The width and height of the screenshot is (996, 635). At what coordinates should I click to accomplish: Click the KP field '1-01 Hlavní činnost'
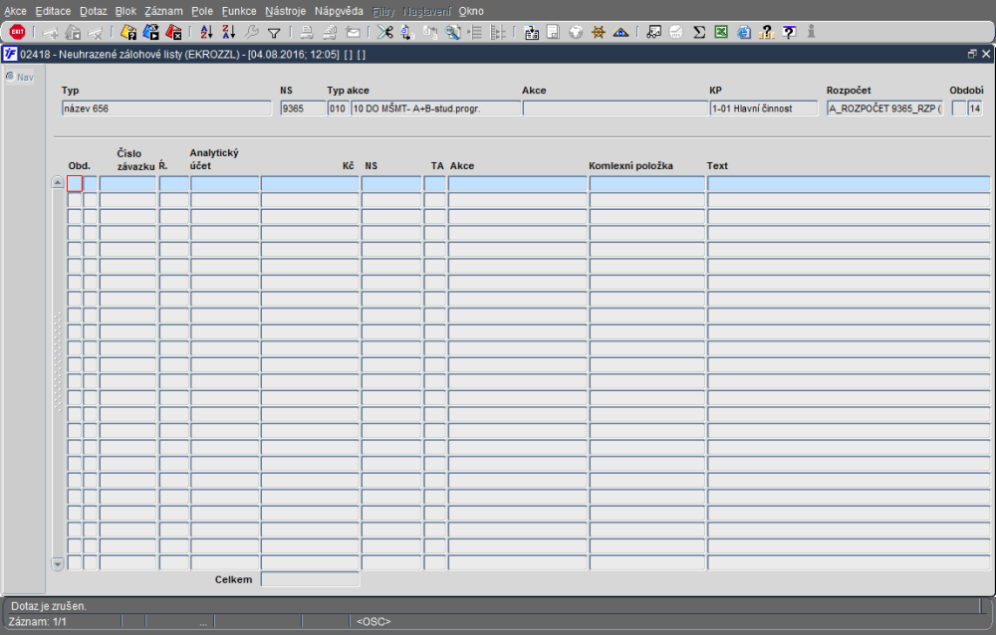764,108
